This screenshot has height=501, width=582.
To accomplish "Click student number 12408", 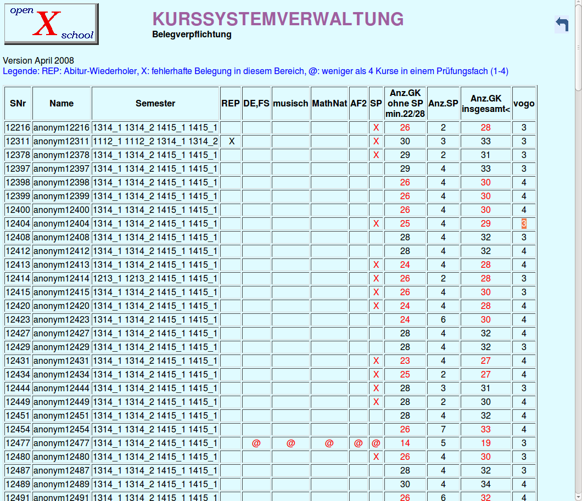I will 18,238.
